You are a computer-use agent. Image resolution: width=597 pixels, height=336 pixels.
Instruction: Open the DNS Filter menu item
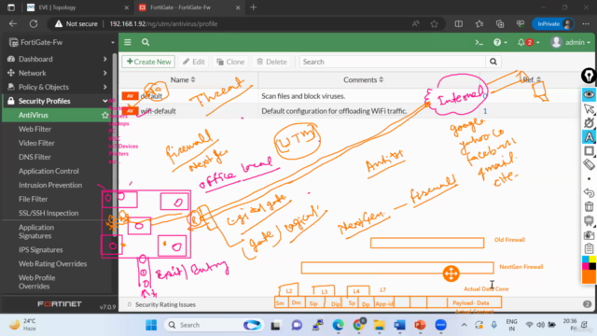tap(35, 158)
